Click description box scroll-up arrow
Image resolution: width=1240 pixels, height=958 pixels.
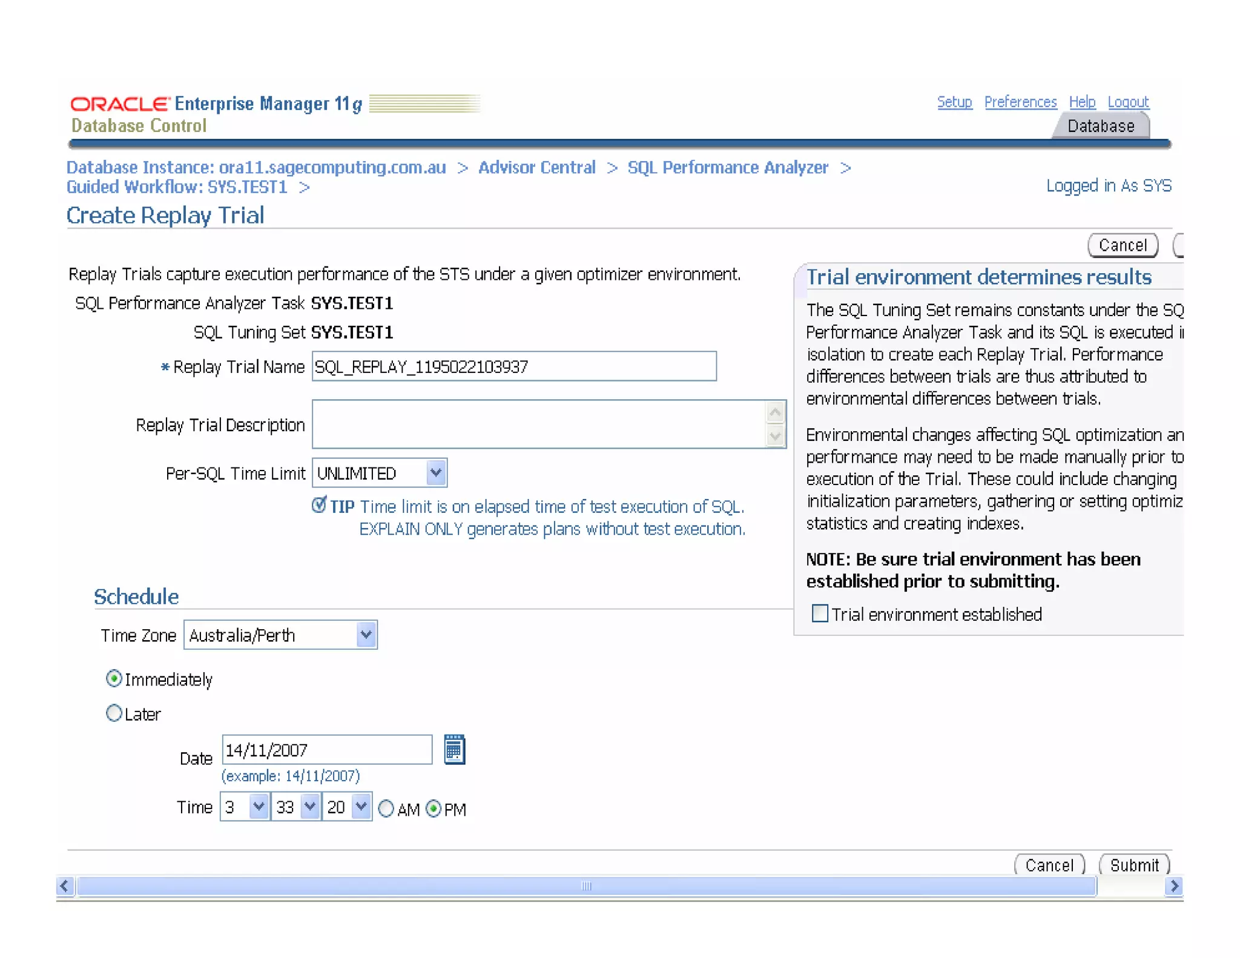pyautogui.click(x=775, y=412)
